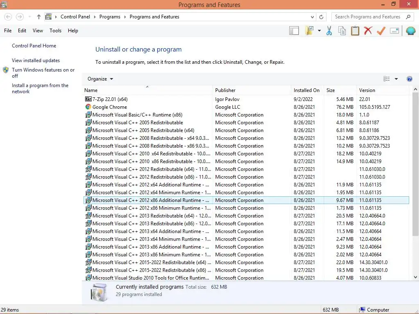Viewport: 419px width, 314px height.
Task: Click the Up one level arrow
Action: pos(39,17)
